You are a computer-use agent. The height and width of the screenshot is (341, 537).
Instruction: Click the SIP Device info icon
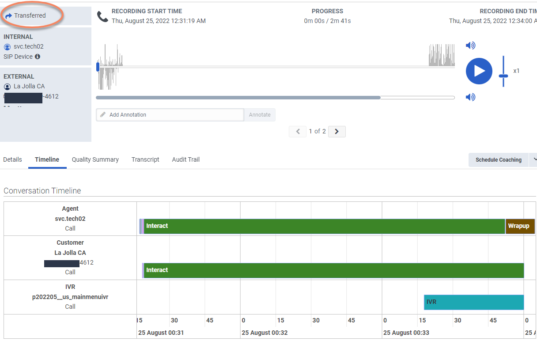[x=38, y=57]
